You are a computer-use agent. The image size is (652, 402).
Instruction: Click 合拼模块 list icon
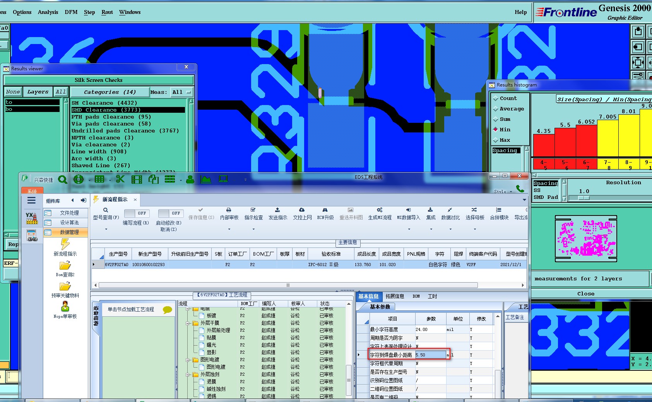[499, 210]
